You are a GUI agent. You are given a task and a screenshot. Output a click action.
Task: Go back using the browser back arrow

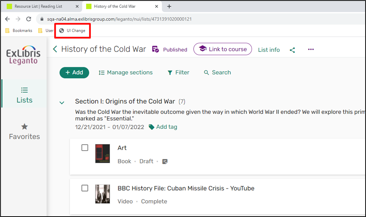[7, 19]
